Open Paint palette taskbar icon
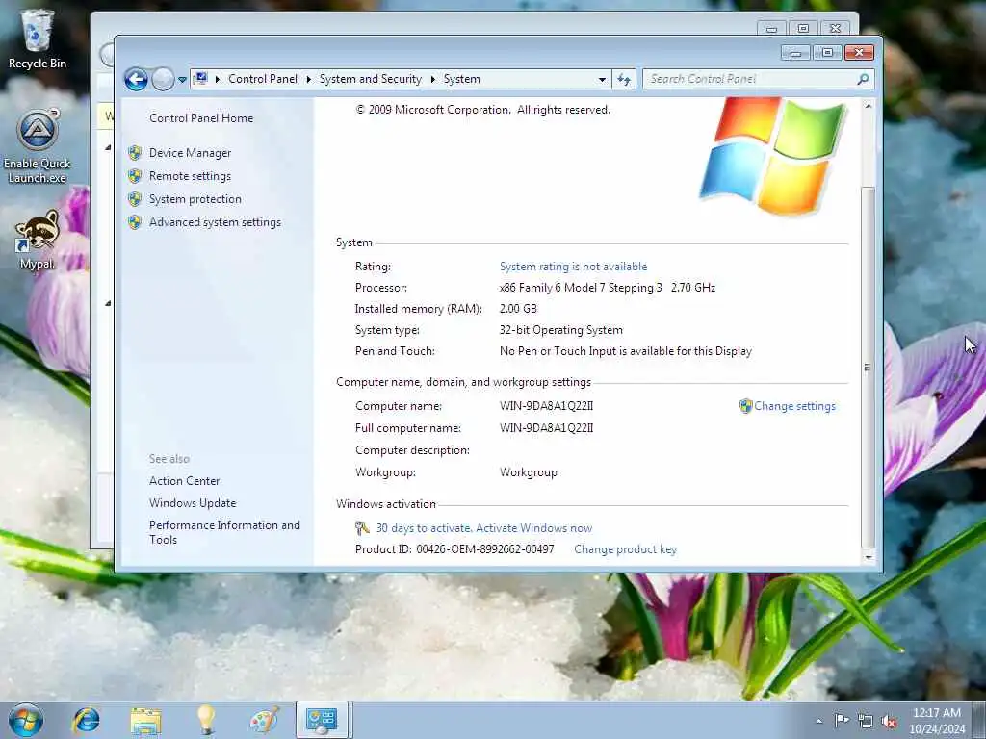The image size is (986, 739). 264,720
